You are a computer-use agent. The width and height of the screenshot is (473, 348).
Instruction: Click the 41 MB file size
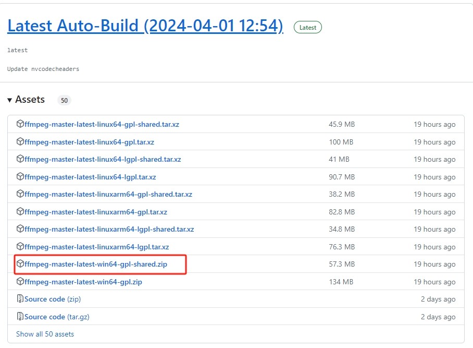point(339,159)
